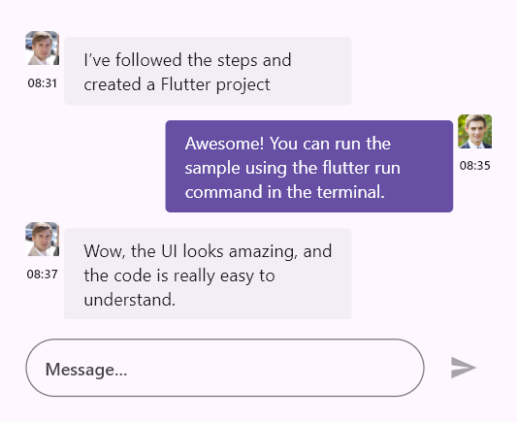Click the line "sample using the flutter run"
Viewport: 517px width, 422px height.
[x=293, y=168]
